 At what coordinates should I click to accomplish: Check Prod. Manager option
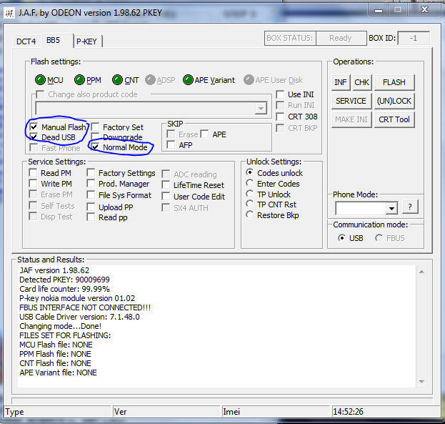point(91,184)
